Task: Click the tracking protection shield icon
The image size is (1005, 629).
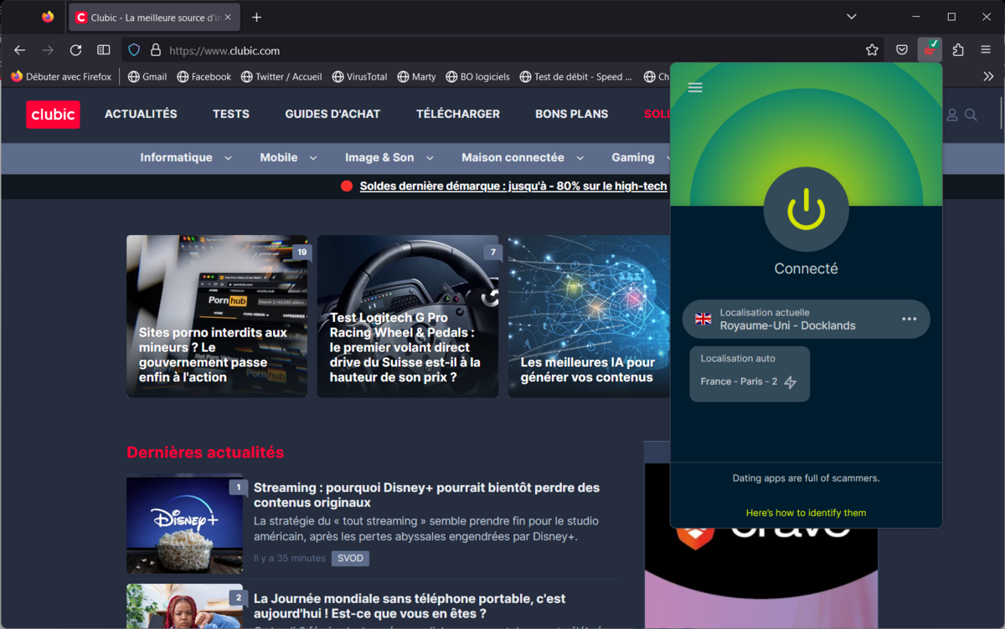Action: [134, 50]
